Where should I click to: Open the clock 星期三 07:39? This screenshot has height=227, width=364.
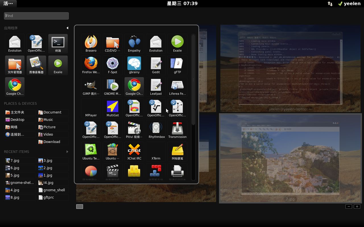pyautogui.click(x=182, y=3)
